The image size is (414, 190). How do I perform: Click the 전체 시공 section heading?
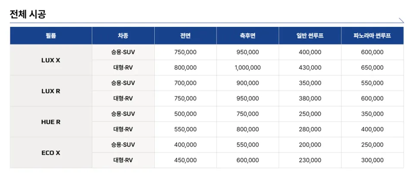point(28,14)
